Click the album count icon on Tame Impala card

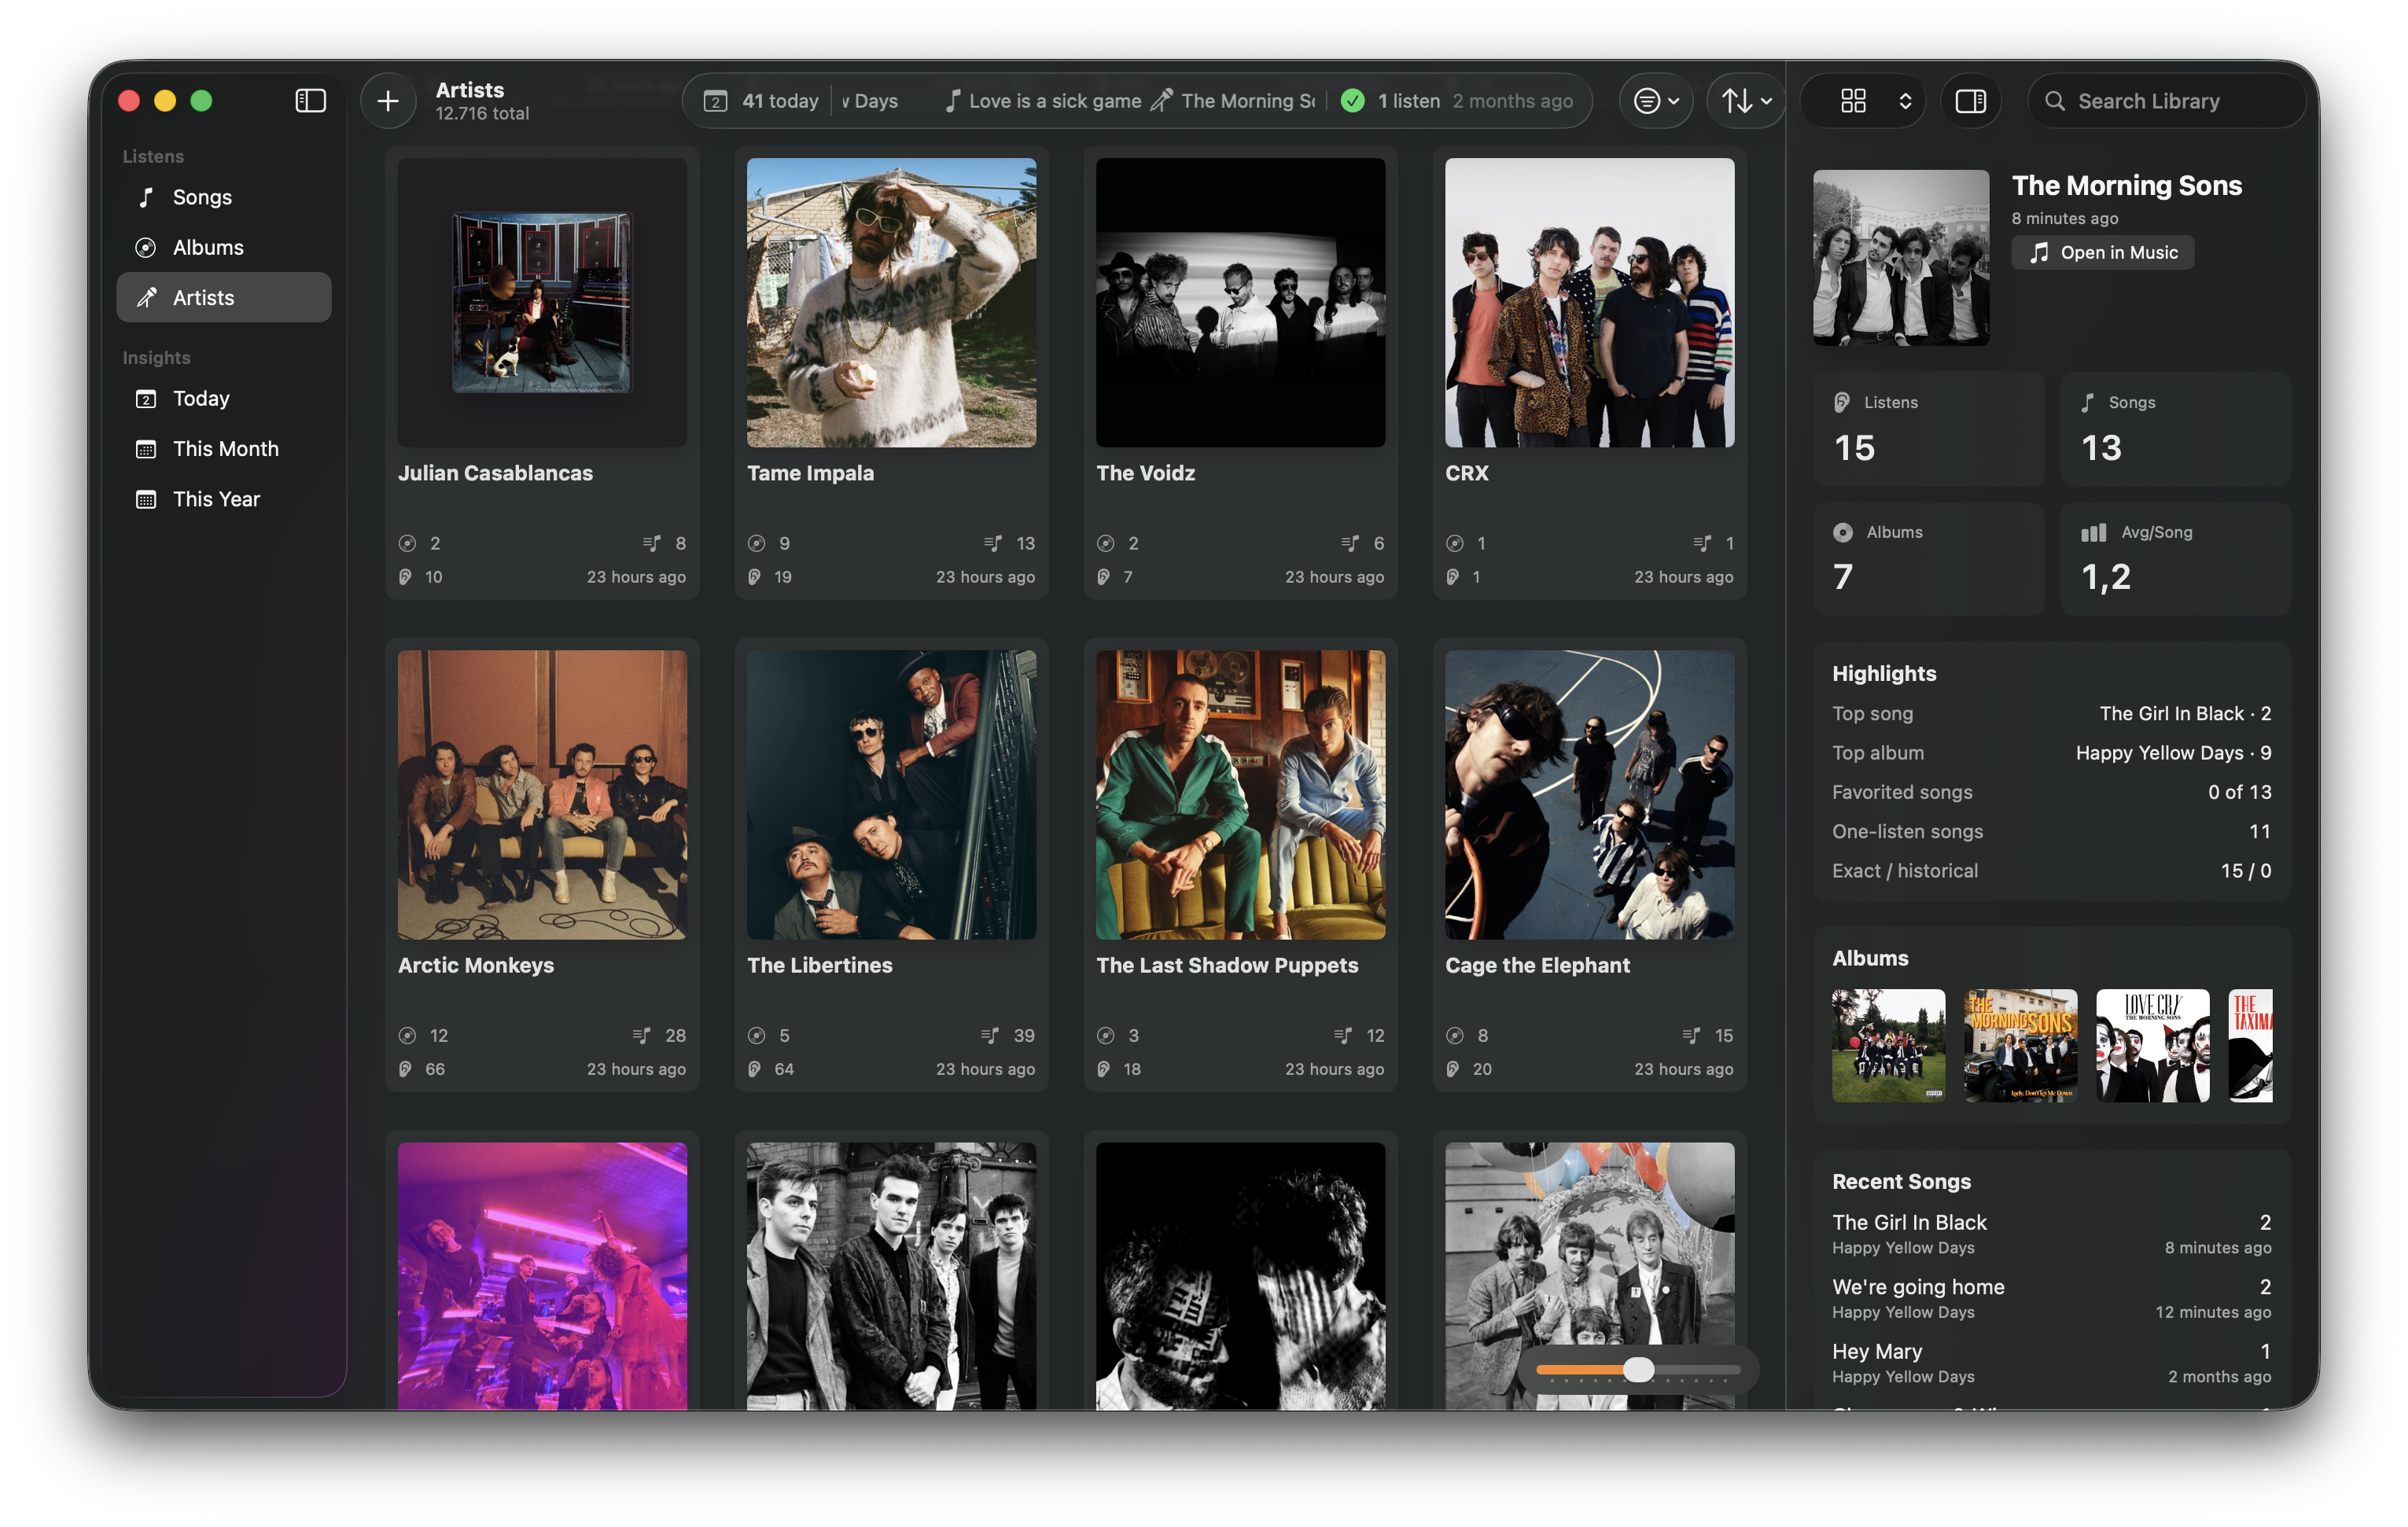tap(756, 543)
